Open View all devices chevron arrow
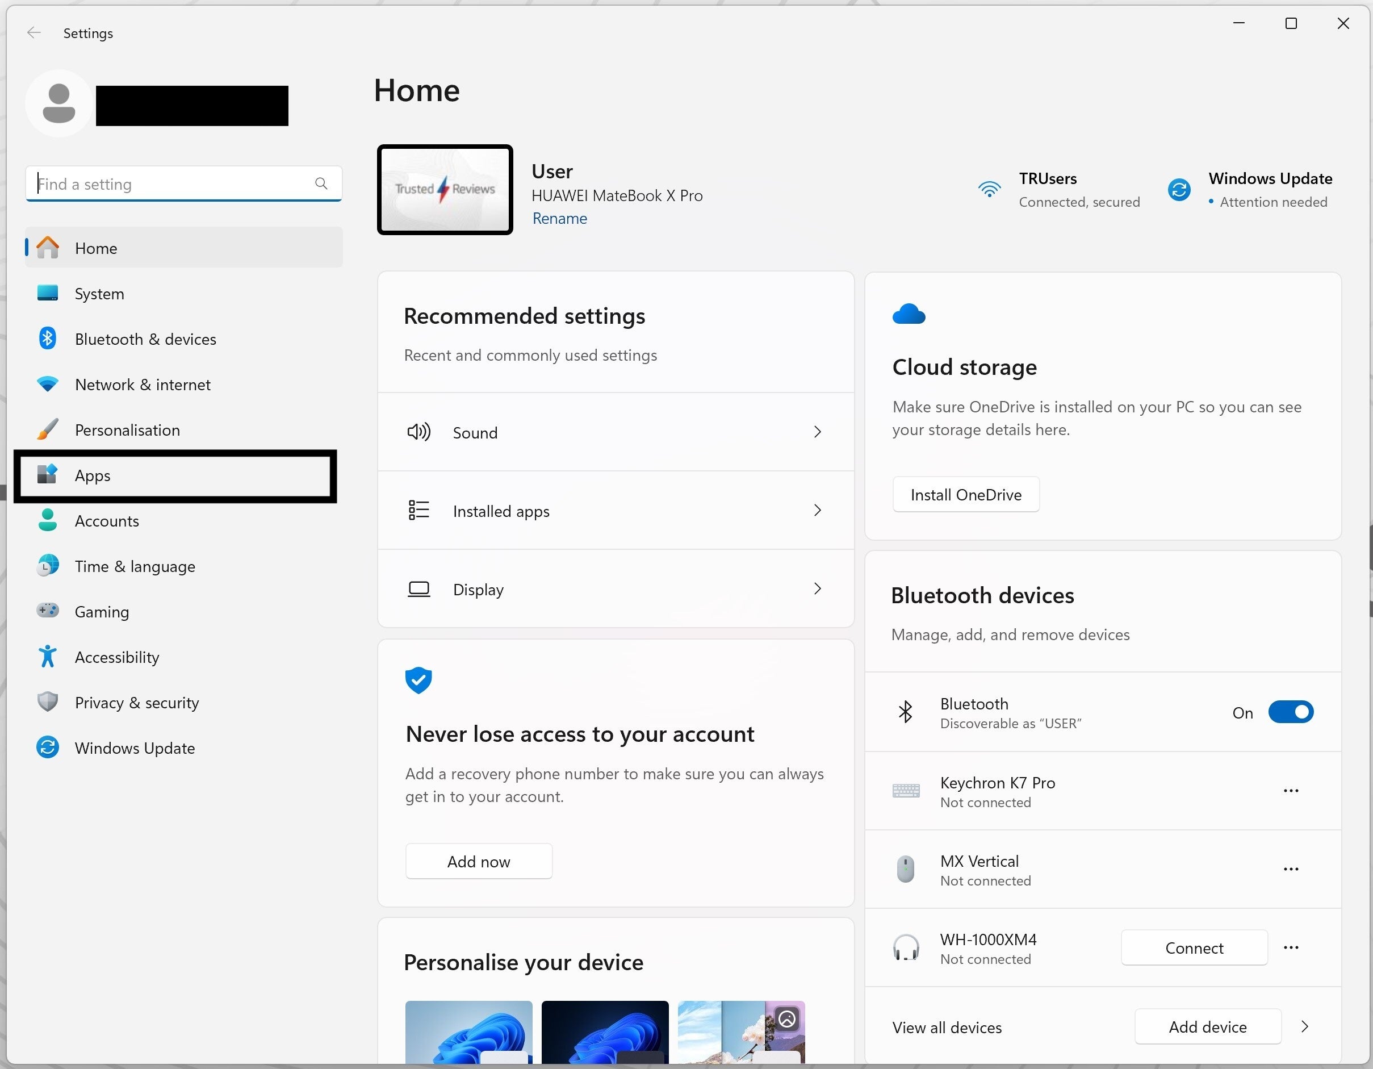 coord(1304,1027)
